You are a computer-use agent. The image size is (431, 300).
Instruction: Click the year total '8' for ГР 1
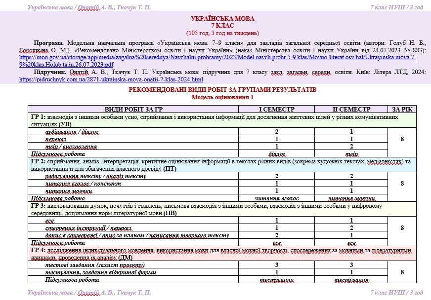pos(402,139)
